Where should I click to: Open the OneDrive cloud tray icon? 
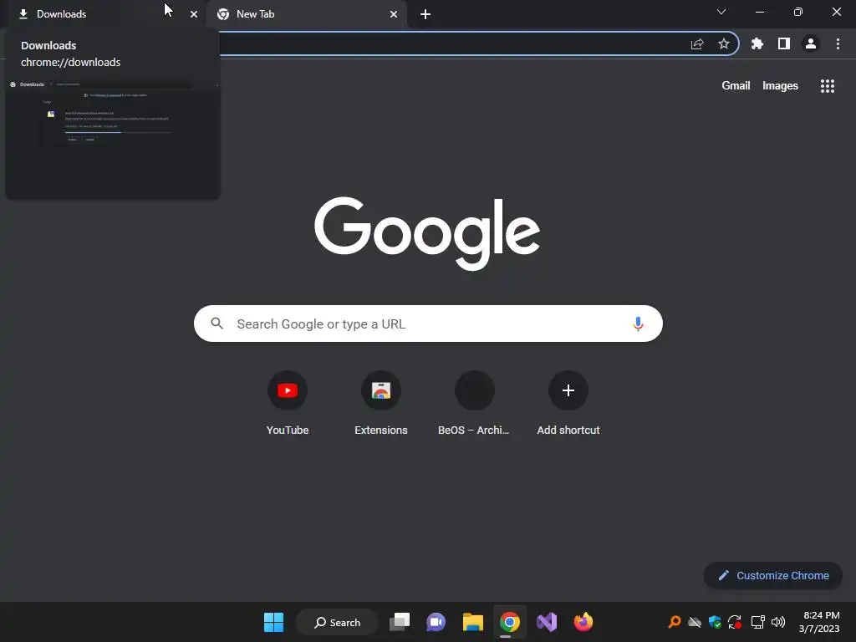pos(695,622)
